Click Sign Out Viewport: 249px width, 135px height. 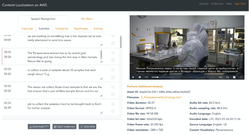tap(240, 4)
